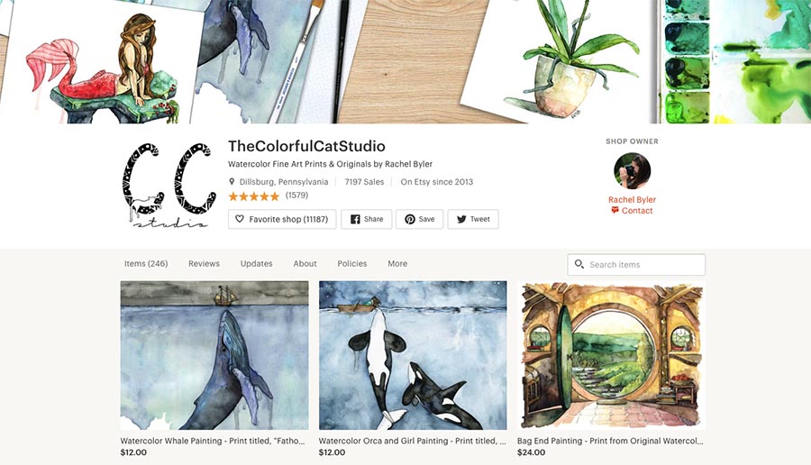Open the Updates tab

tap(256, 263)
